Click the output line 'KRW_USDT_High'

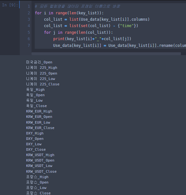tap(40, 155)
